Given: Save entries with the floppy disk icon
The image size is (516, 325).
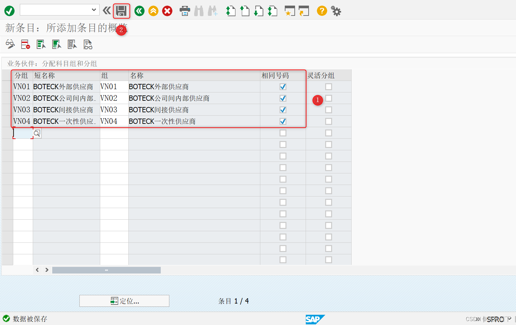Looking at the screenshot, I should 121,11.
